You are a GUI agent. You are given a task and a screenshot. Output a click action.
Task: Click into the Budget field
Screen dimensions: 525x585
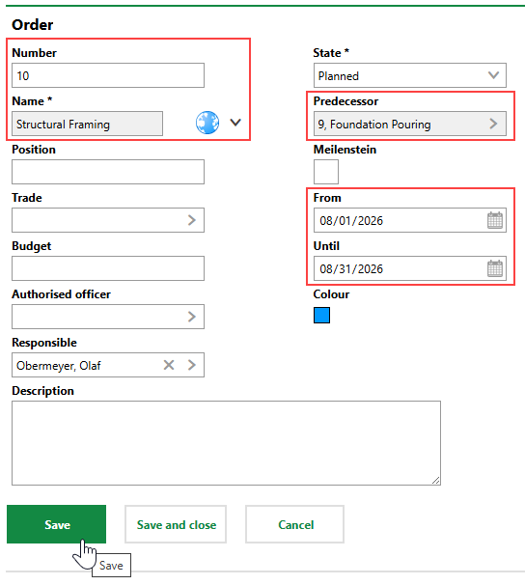108,268
